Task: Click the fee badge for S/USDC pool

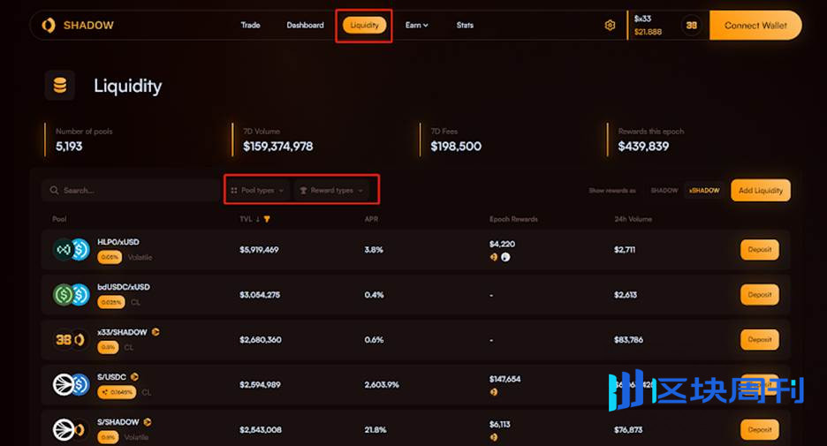Action: pyautogui.click(x=117, y=392)
